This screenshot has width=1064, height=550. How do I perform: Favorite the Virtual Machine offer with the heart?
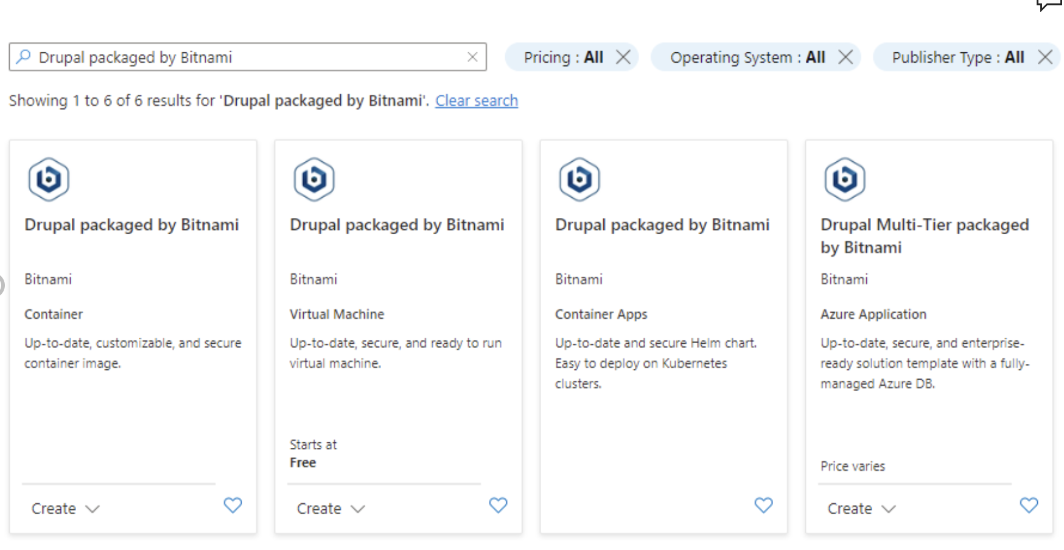point(499,505)
